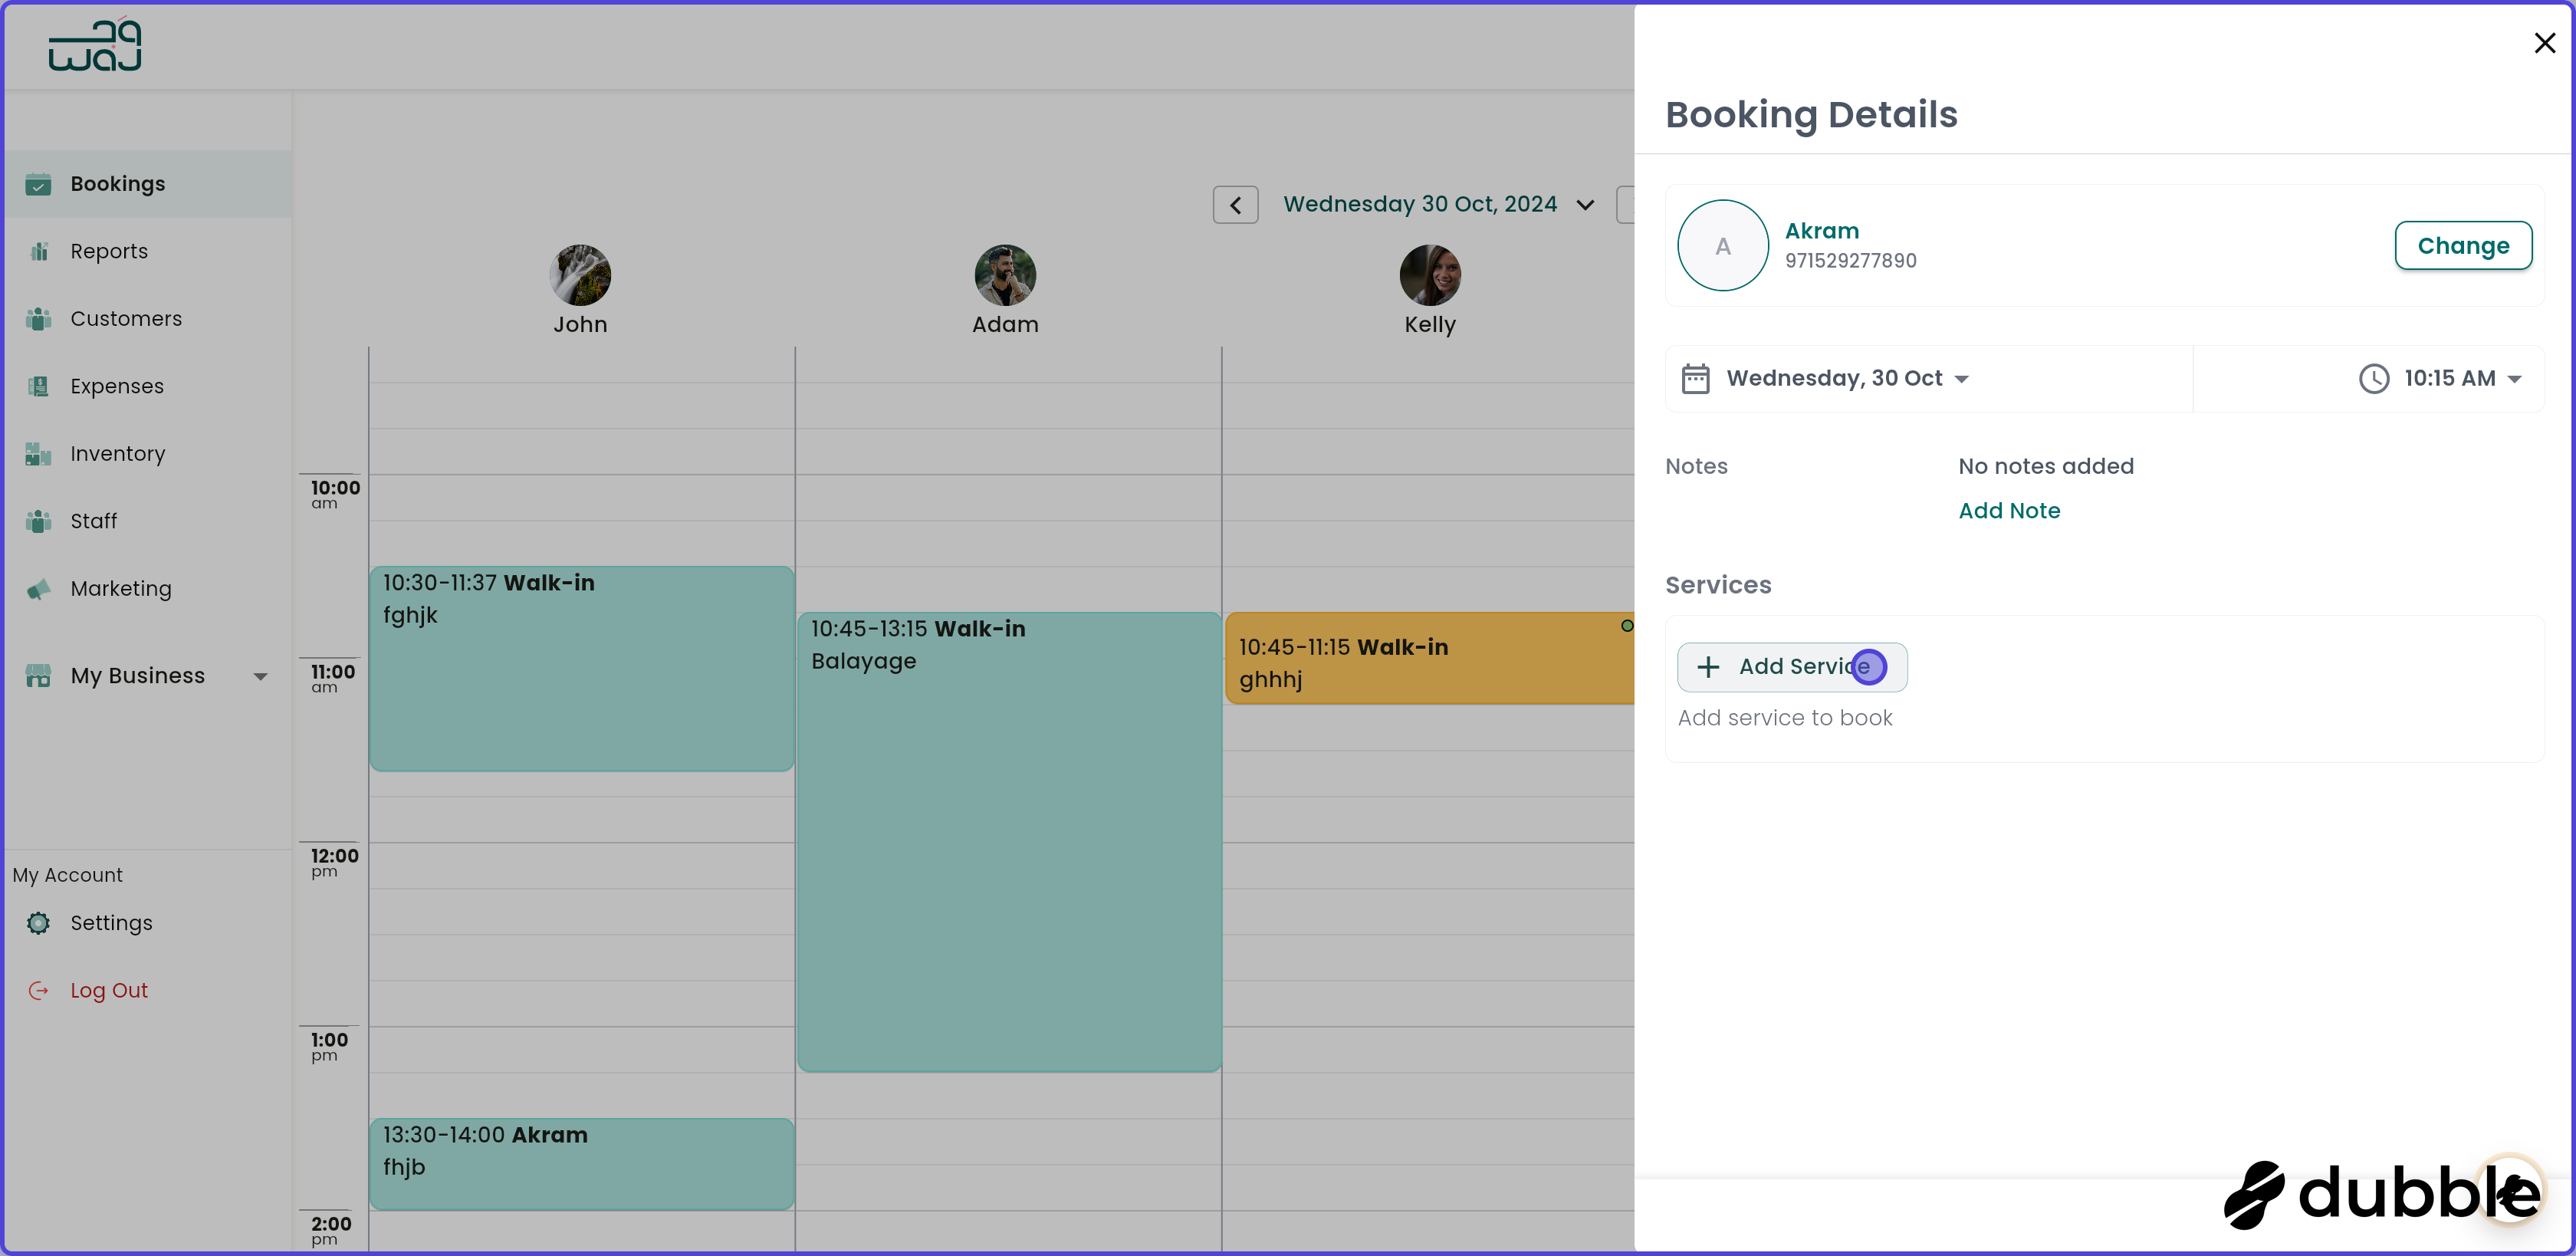This screenshot has width=2576, height=1256.
Task: Click the previous-day arrow beside the date header
Action: pos(1235,204)
